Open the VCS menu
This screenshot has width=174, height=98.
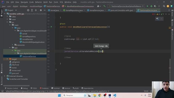click(x=61, y=2)
